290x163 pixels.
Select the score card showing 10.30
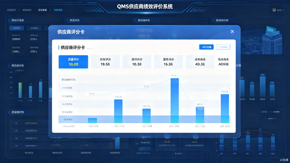(137, 62)
